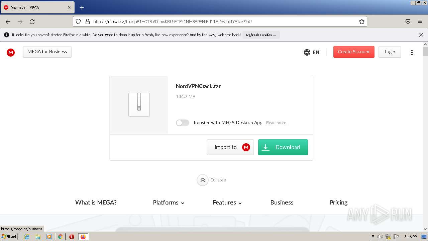The width and height of the screenshot is (428, 241).
Task: Click the Action Center flag icon
Action: [396, 237]
